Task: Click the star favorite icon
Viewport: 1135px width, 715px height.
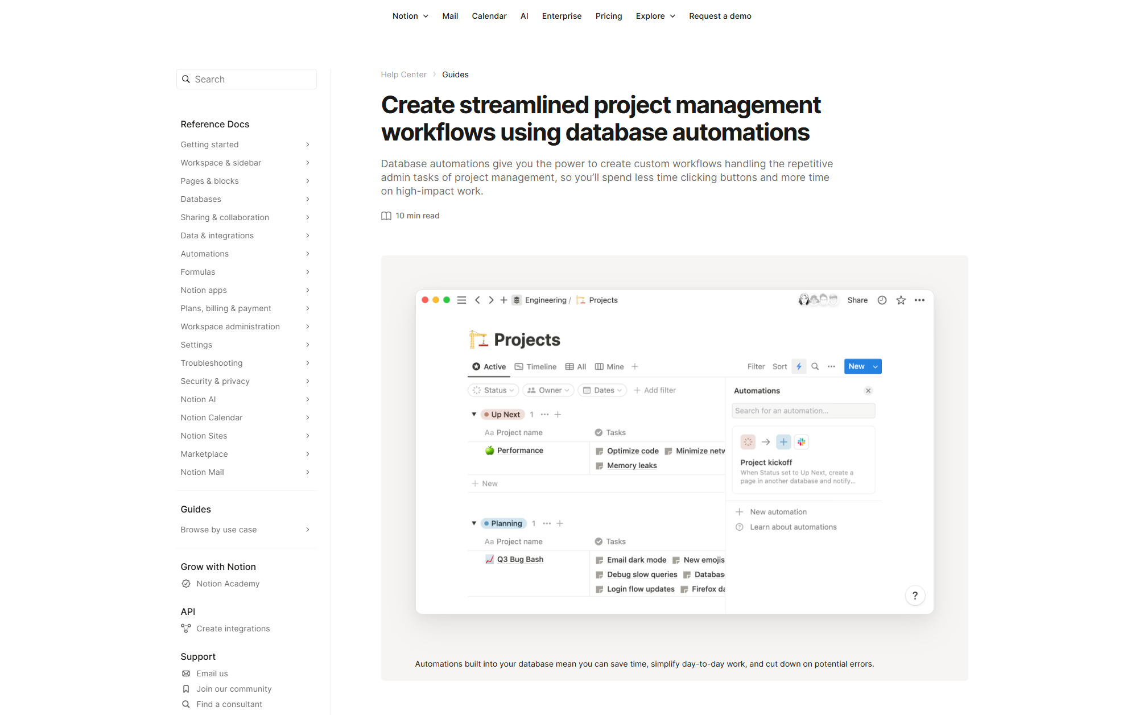Action: tap(901, 300)
